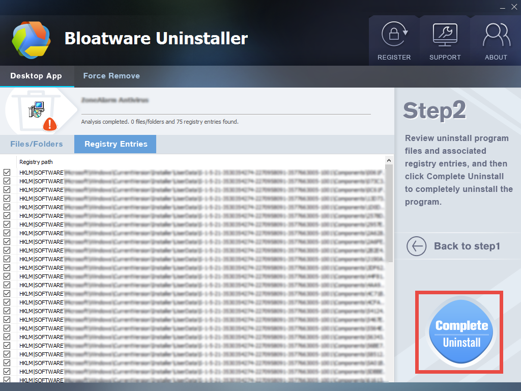This screenshot has height=391, width=521.
Task: Uncheck the second registry entry checkbox
Action: [7, 181]
